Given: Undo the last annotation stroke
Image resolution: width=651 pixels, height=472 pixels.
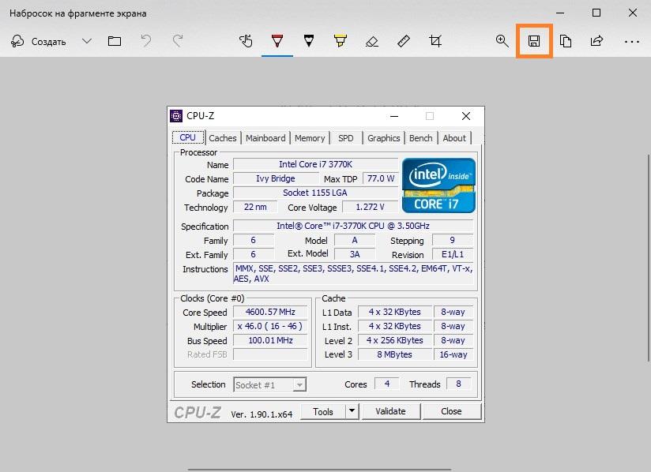Looking at the screenshot, I should 145,41.
